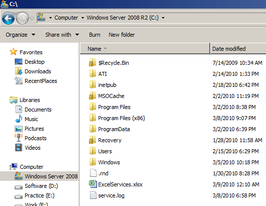Click the C:\ title bar drive icon

5,4
